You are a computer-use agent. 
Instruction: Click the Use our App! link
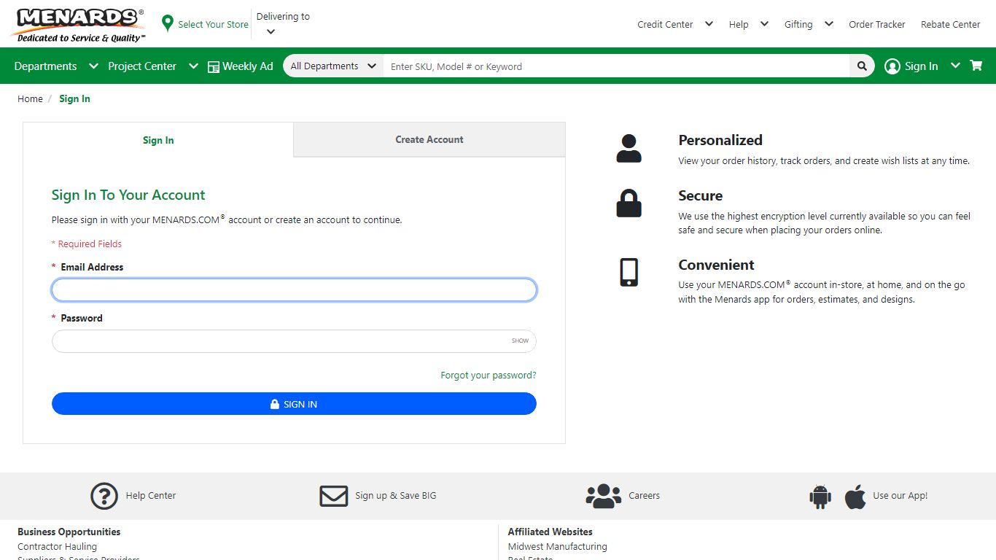(x=900, y=496)
